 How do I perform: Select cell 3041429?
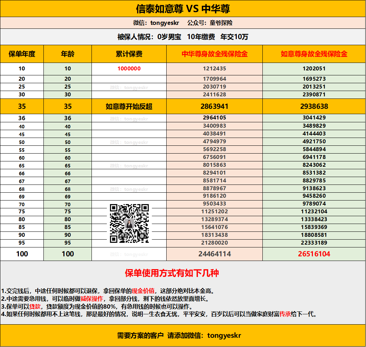coord(314,118)
